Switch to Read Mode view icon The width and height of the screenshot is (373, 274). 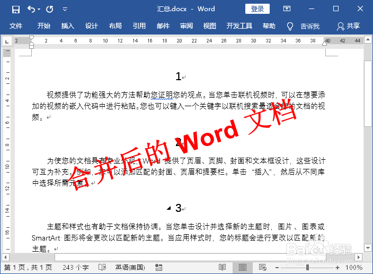tap(222, 268)
